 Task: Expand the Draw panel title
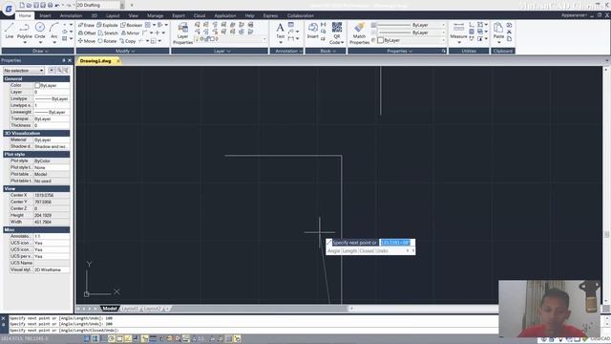[x=38, y=51]
